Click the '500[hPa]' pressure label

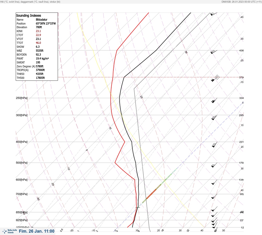pos(22,163)
